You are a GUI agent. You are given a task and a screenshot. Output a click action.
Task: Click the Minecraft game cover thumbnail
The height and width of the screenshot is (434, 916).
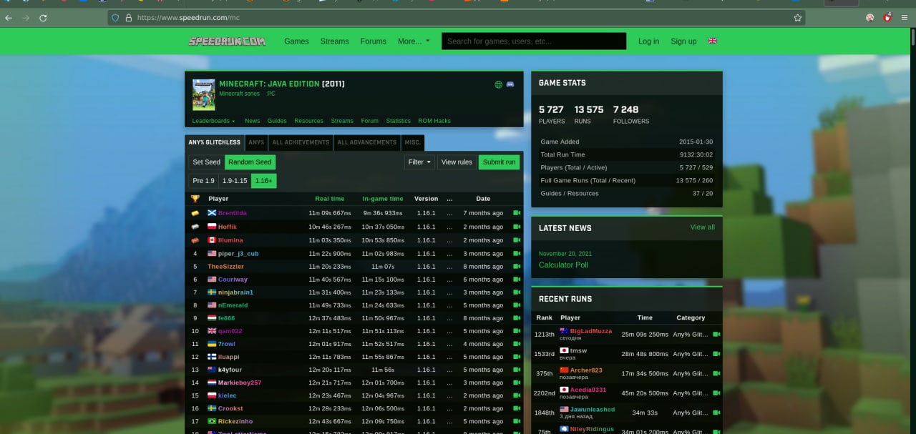pyautogui.click(x=204, y=94)
